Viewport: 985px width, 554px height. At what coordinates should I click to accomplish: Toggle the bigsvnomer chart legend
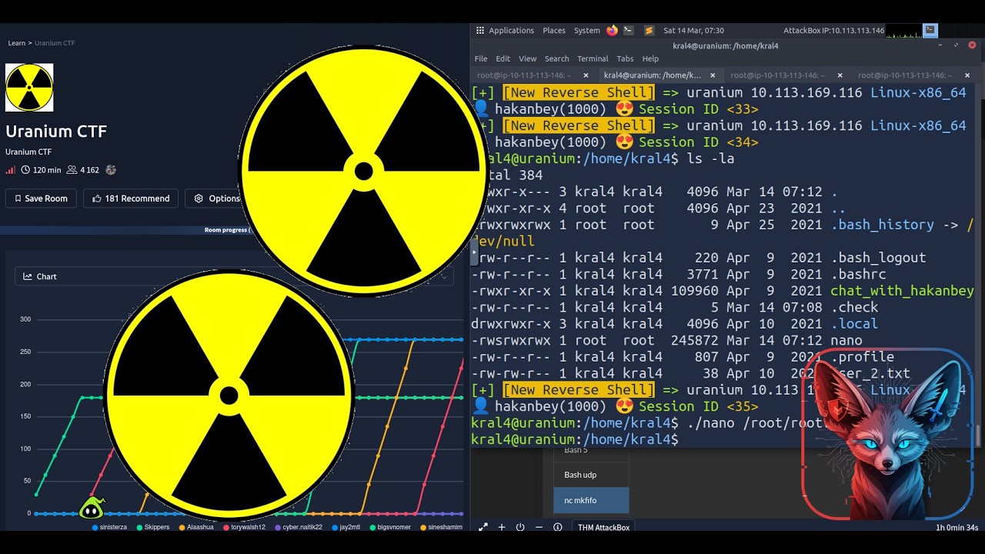(389, 527)
